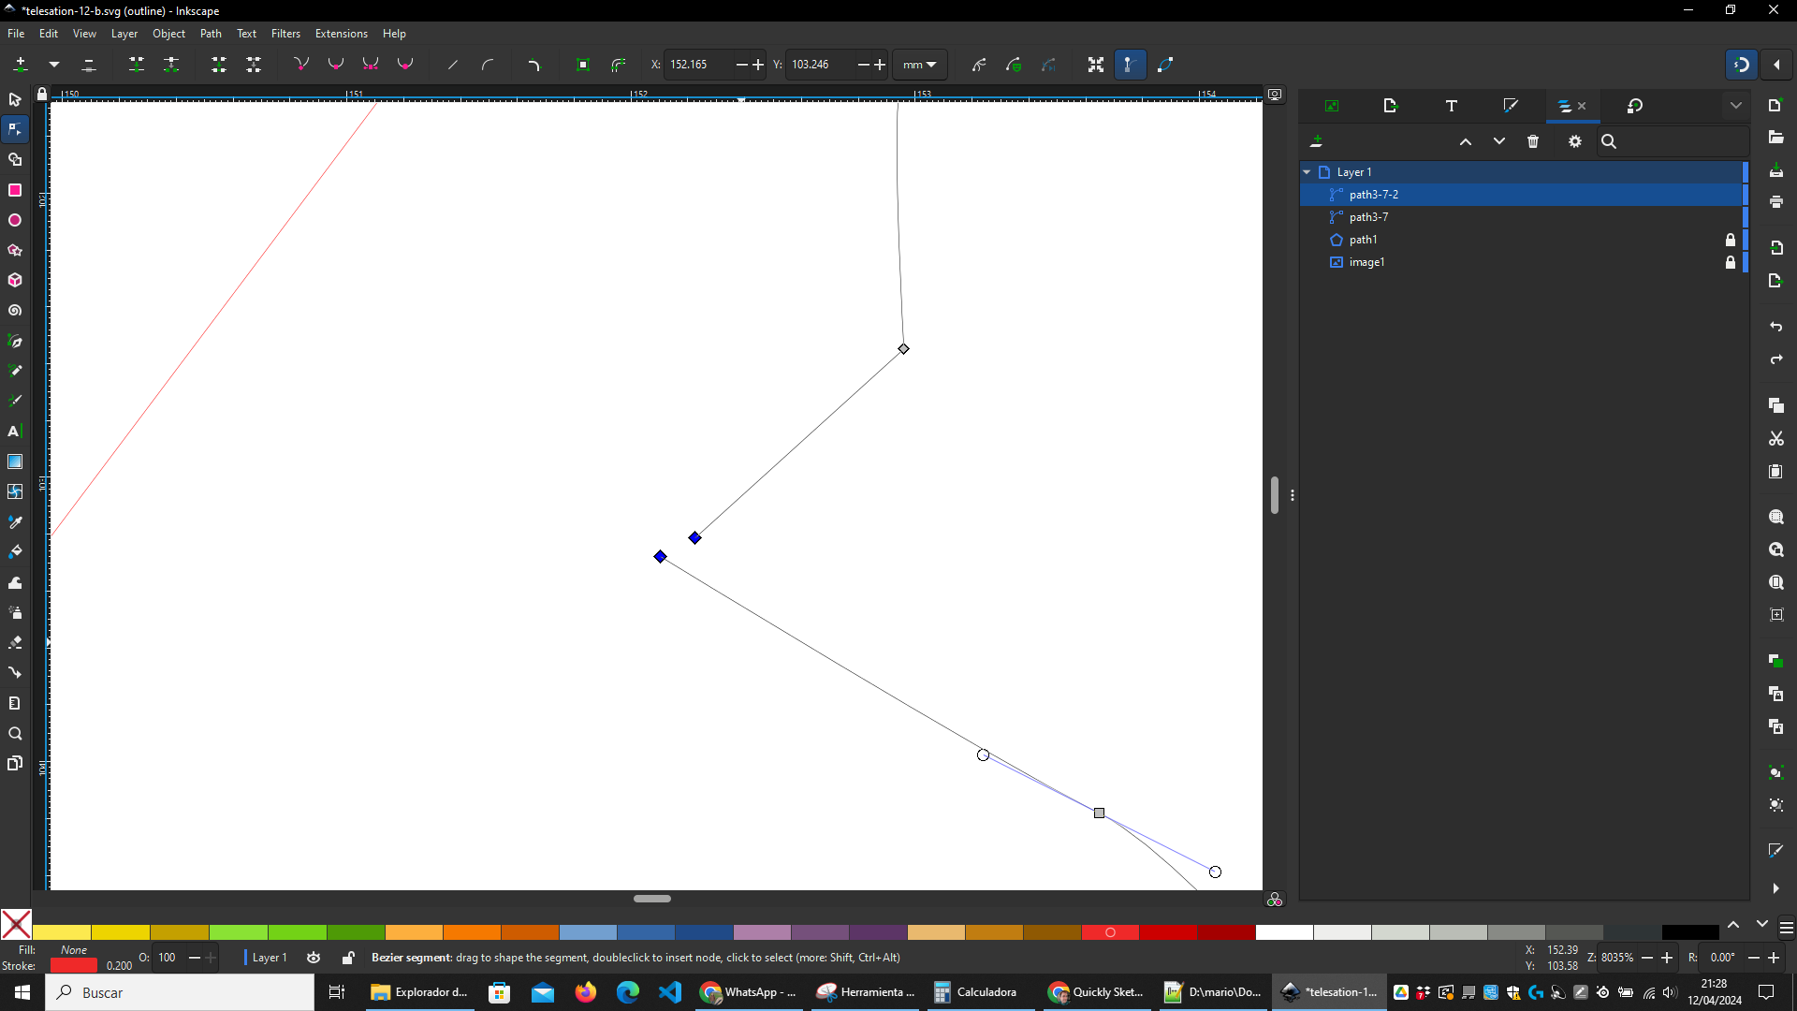This screenshot has height=1011, width=1797.
Task: Insert new node with plus icon
Action: [x=21, y=65]
